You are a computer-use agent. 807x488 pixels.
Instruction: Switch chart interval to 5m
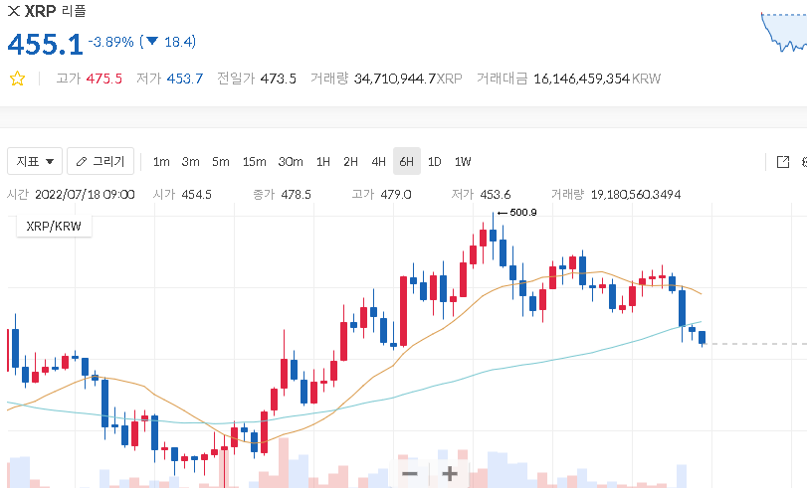(x=221, y=161)
